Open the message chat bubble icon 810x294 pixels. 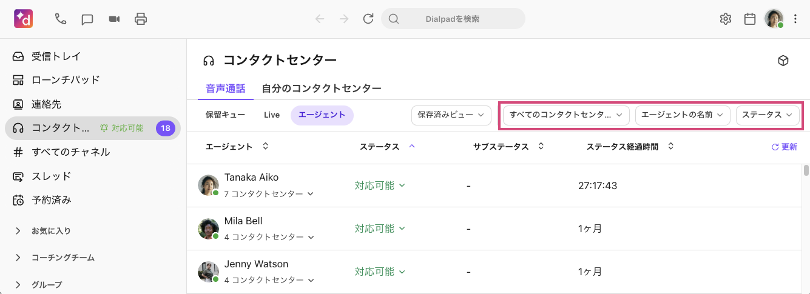pos(87,19)
